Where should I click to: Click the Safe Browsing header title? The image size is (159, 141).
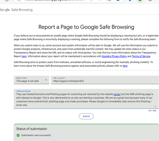(22, 10)
